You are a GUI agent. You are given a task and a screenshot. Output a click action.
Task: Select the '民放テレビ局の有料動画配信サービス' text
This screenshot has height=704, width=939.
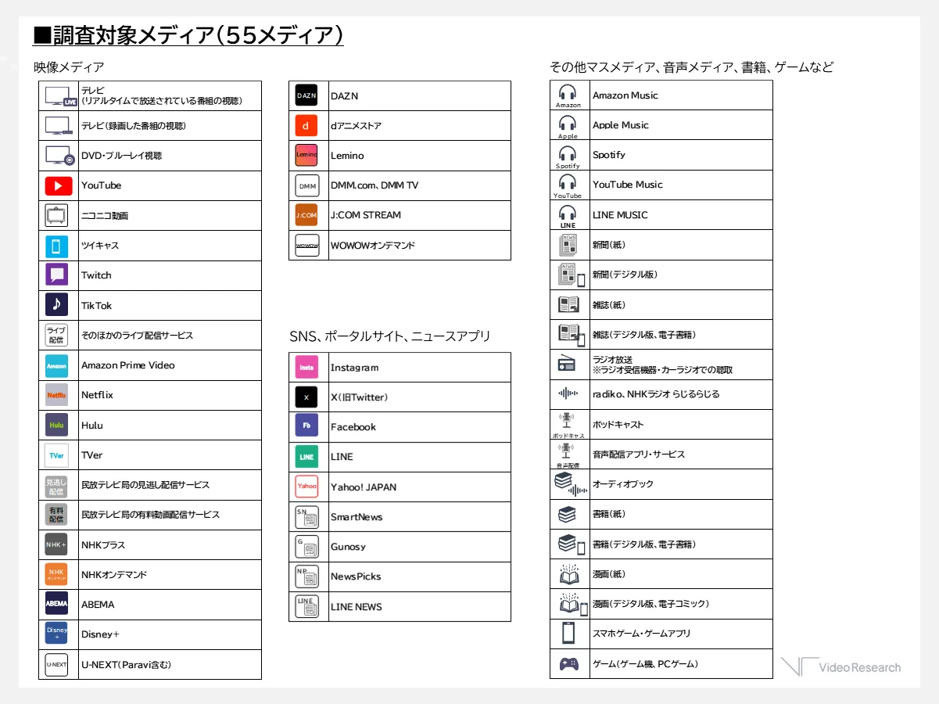click(150, 515)
